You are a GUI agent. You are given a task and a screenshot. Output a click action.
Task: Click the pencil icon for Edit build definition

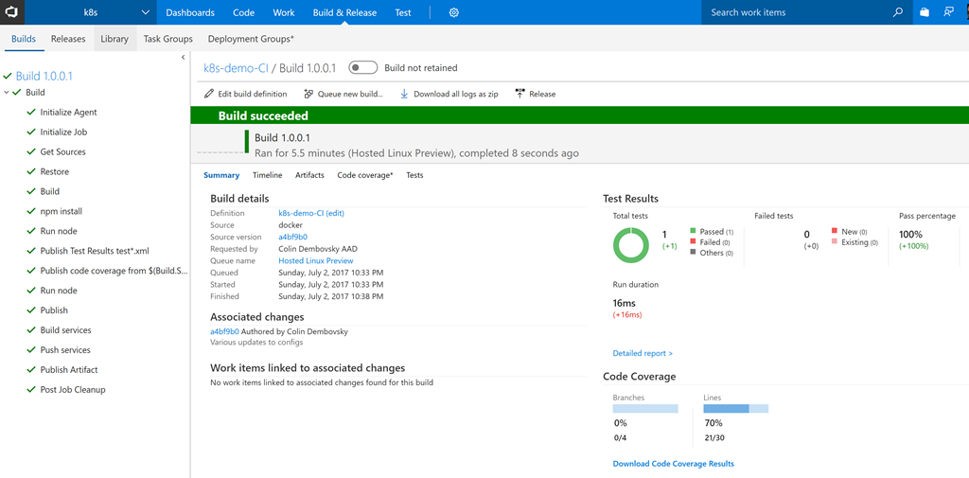(209, 95)
